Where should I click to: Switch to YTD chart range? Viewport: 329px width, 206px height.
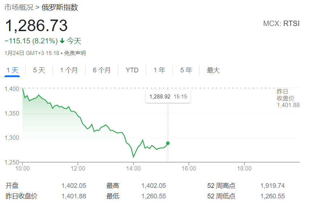[132, 70]
